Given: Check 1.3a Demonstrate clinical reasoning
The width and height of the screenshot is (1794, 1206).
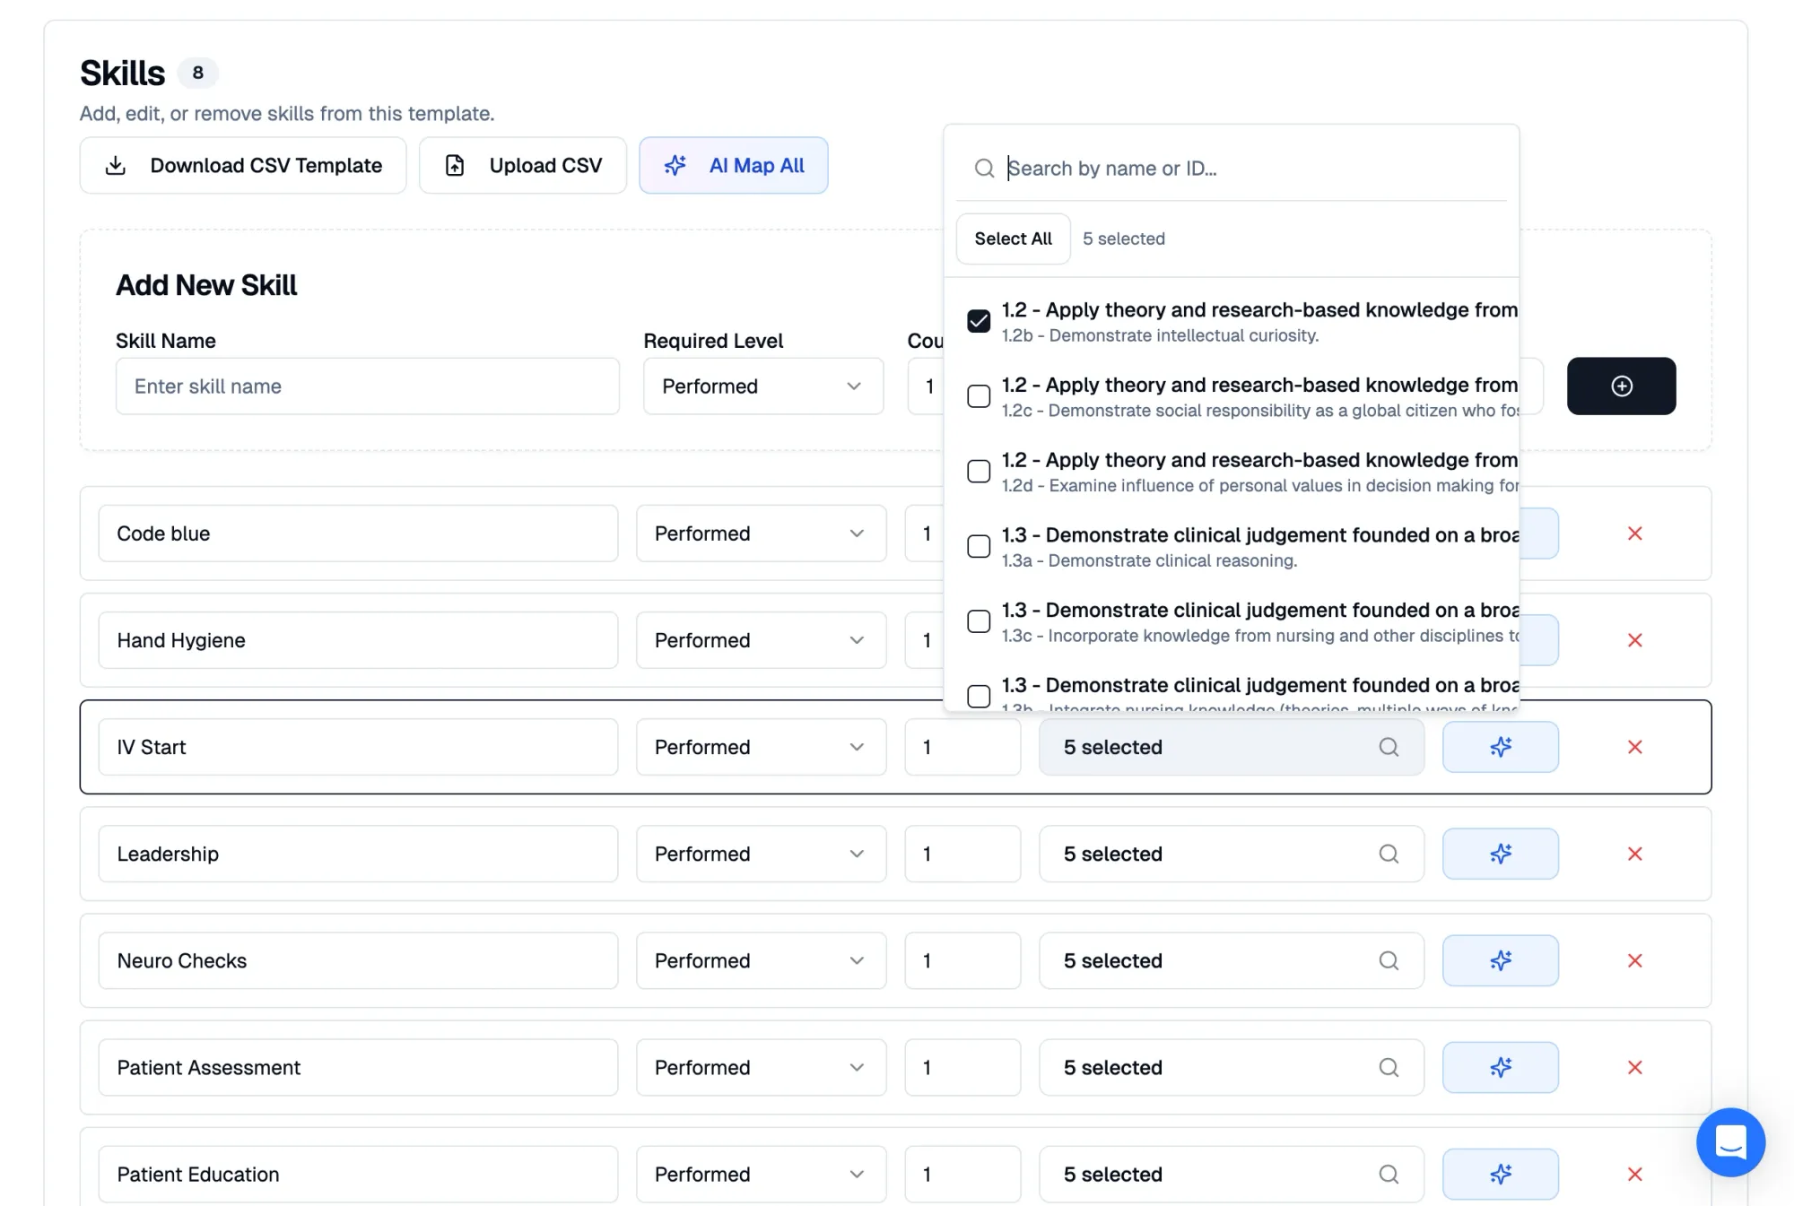Looking at the screenshot, I should tap(979, 546).
